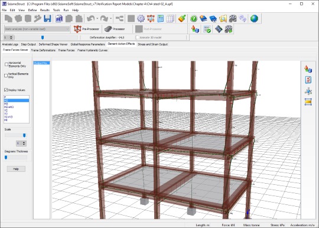
Task: Open the Define menu
Action: (32, 10)
